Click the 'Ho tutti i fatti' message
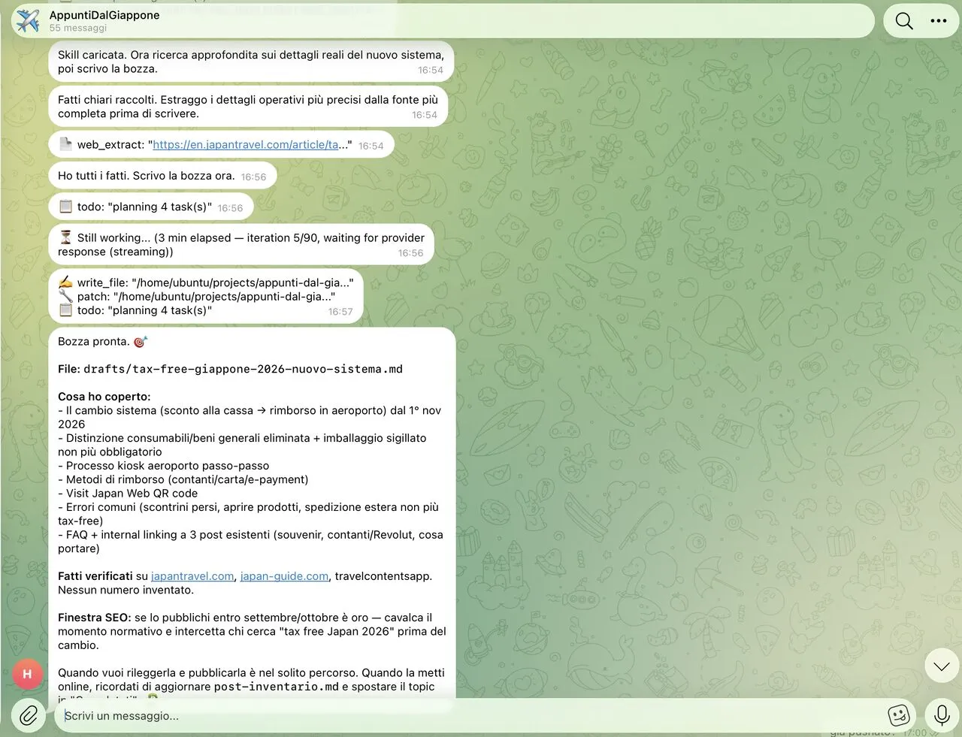 pos(162,176)
